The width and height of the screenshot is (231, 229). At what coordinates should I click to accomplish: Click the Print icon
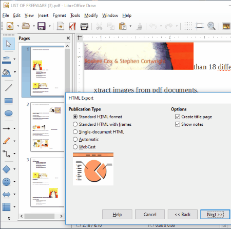click(x=84, y=26)
